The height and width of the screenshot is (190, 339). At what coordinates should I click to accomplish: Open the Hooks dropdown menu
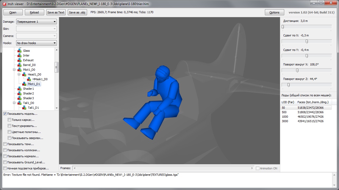pos(36,43)
